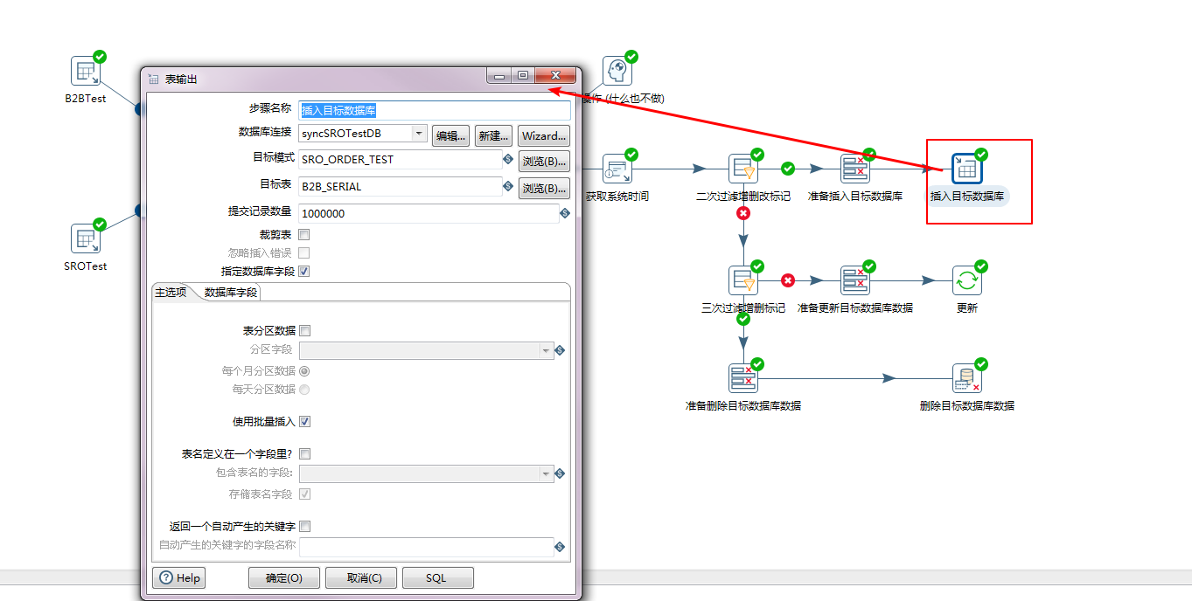Click variable icon next to 提交记录数量 field
Viewport: 1192px width, 601px height.
564,212
